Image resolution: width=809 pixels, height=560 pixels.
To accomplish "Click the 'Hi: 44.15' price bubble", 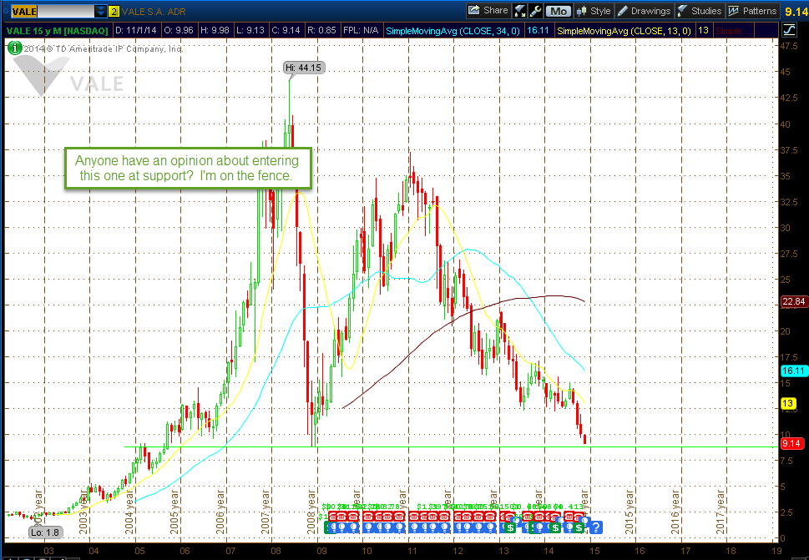I will click(x=304, y=68).
